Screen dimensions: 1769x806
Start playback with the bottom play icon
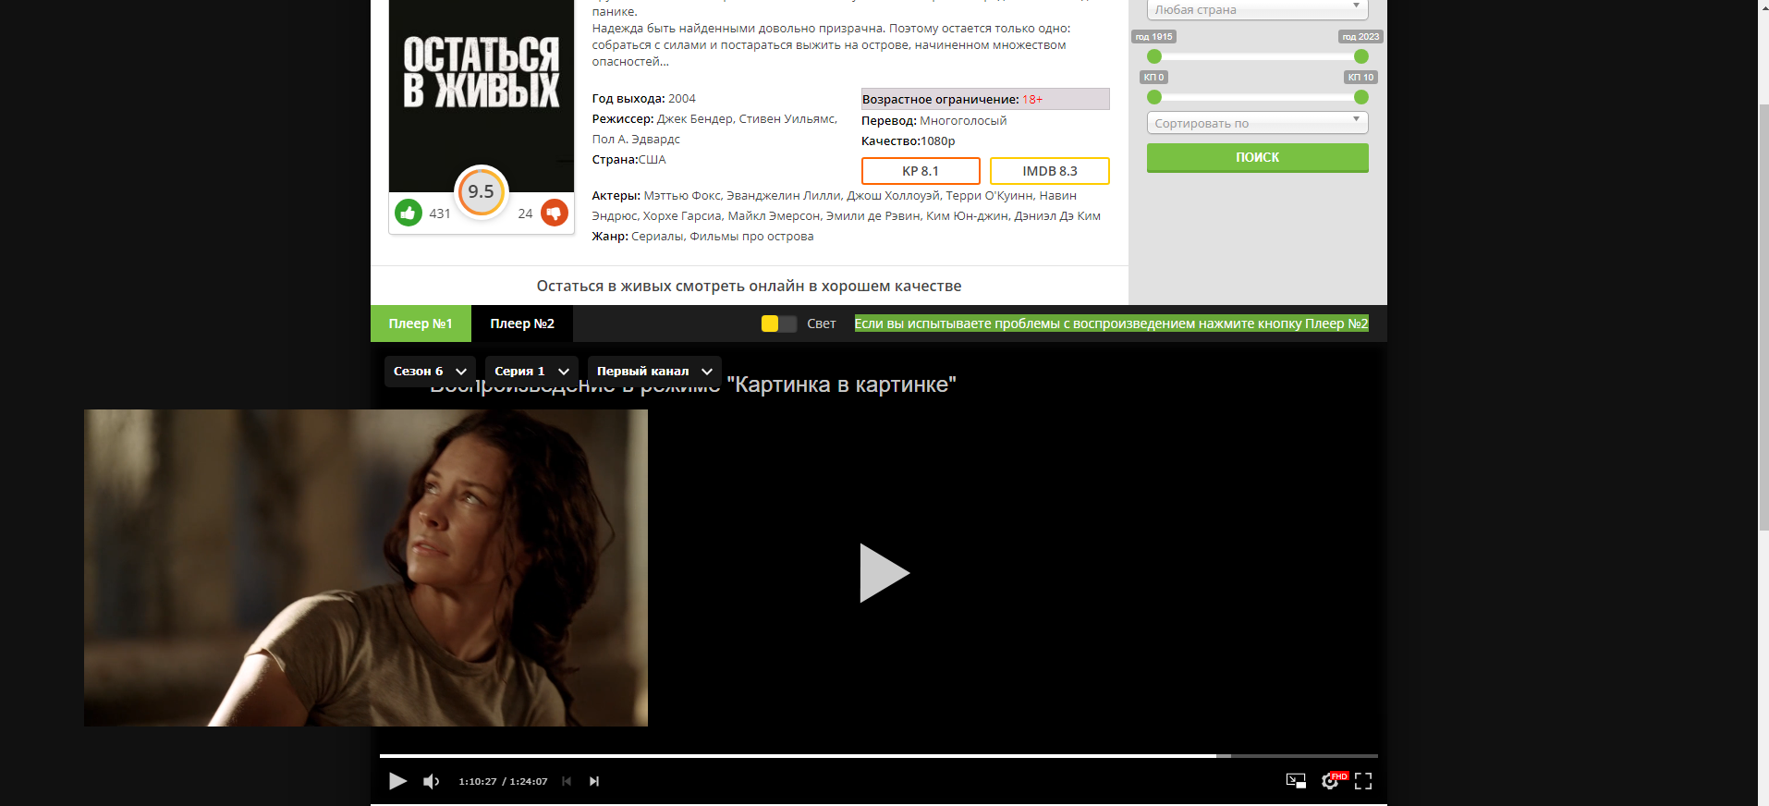point(397,781)
